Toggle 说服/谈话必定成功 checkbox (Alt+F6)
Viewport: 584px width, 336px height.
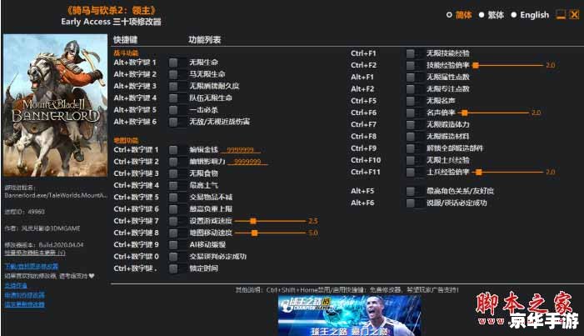coord(410,203)
